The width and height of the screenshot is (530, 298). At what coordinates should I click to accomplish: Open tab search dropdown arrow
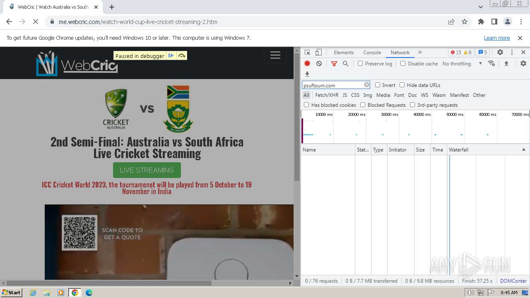pos(481,7)
